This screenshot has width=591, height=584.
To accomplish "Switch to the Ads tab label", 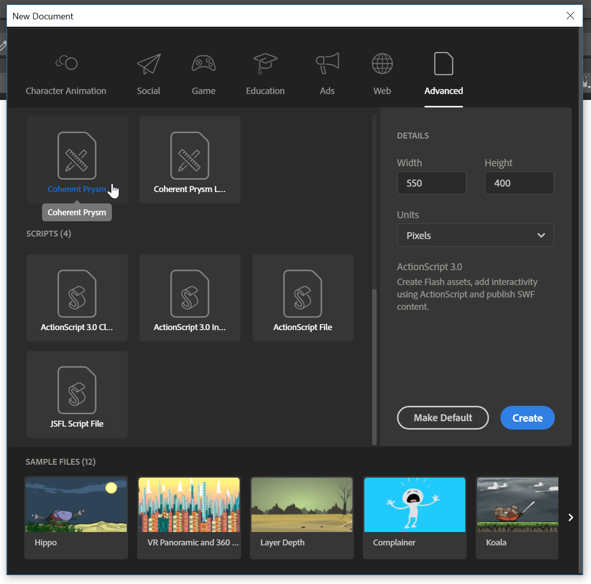I will pos(327,91).
